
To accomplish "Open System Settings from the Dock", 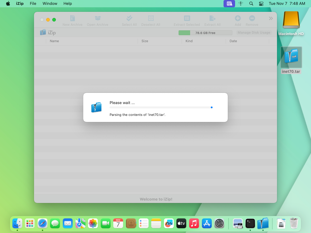I will click(219, 224).
